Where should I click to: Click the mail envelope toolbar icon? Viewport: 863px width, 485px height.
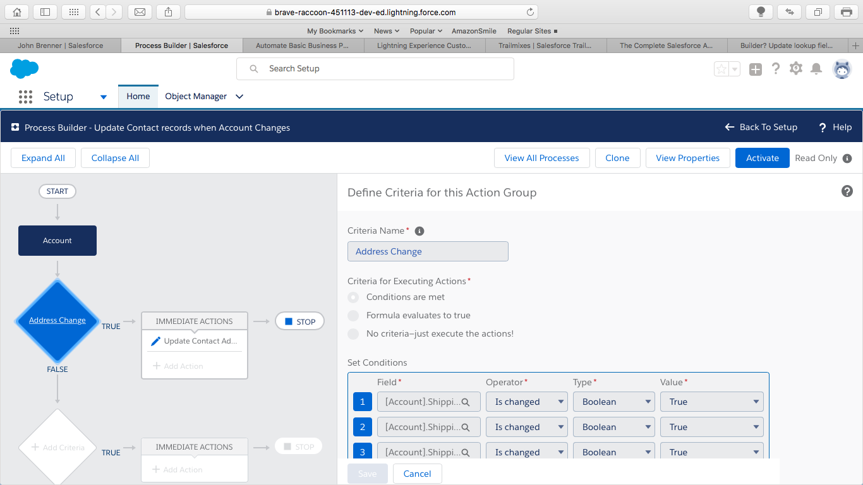coord(140,12)
